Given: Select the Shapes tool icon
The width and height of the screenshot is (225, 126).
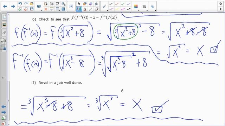Looking at the screenshot, I should click(x=85, y=4).
